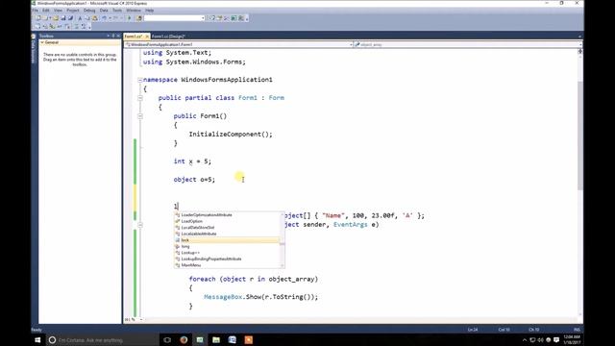The image size is (615, 346).
Task: Select LookupBindingPropertiesAttribute in IntelliSense list
Action: click(227, 259)
